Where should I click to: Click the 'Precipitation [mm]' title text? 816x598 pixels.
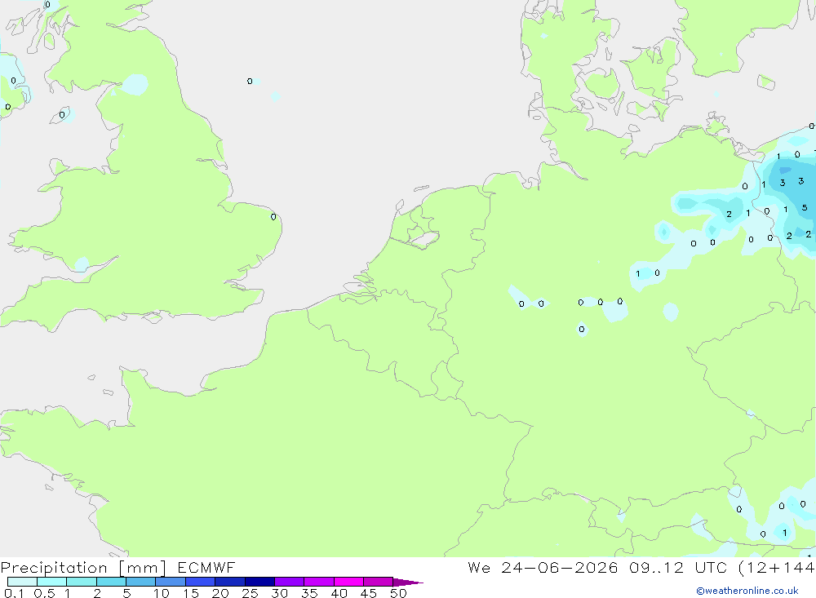point(83,568)
